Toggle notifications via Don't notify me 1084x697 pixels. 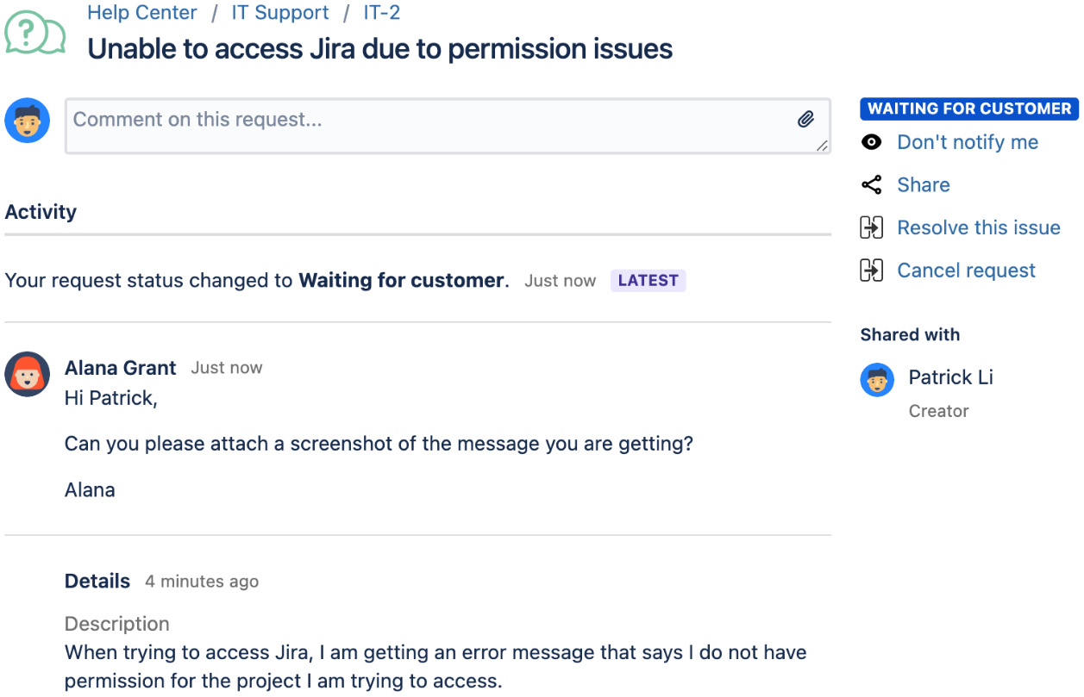coord(967,141)
